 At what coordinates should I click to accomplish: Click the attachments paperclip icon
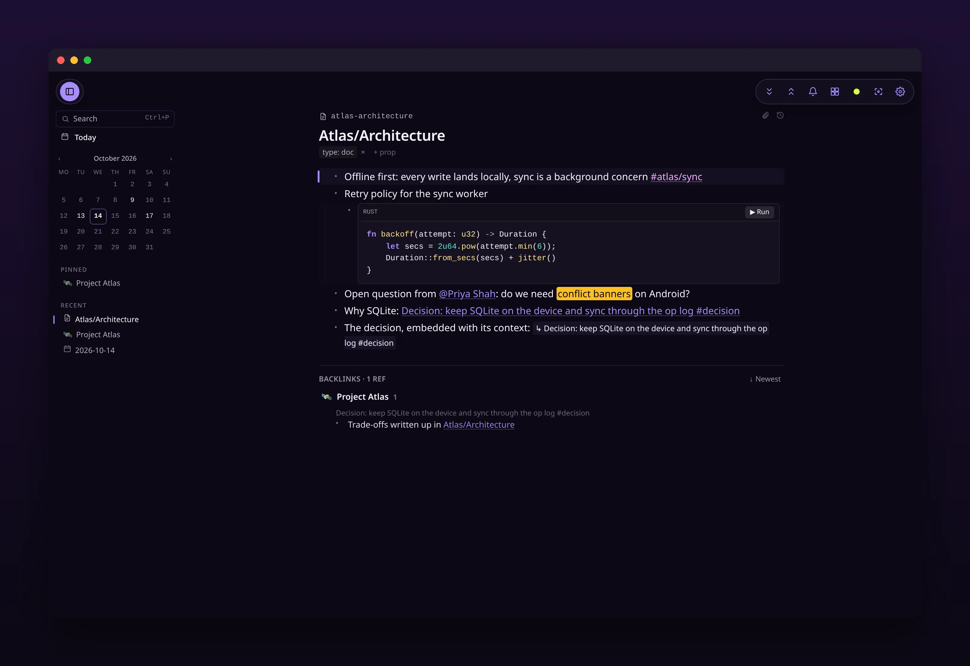(765, 115)
